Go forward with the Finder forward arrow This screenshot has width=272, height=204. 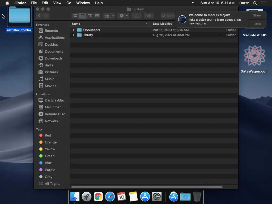pos(46,16)
